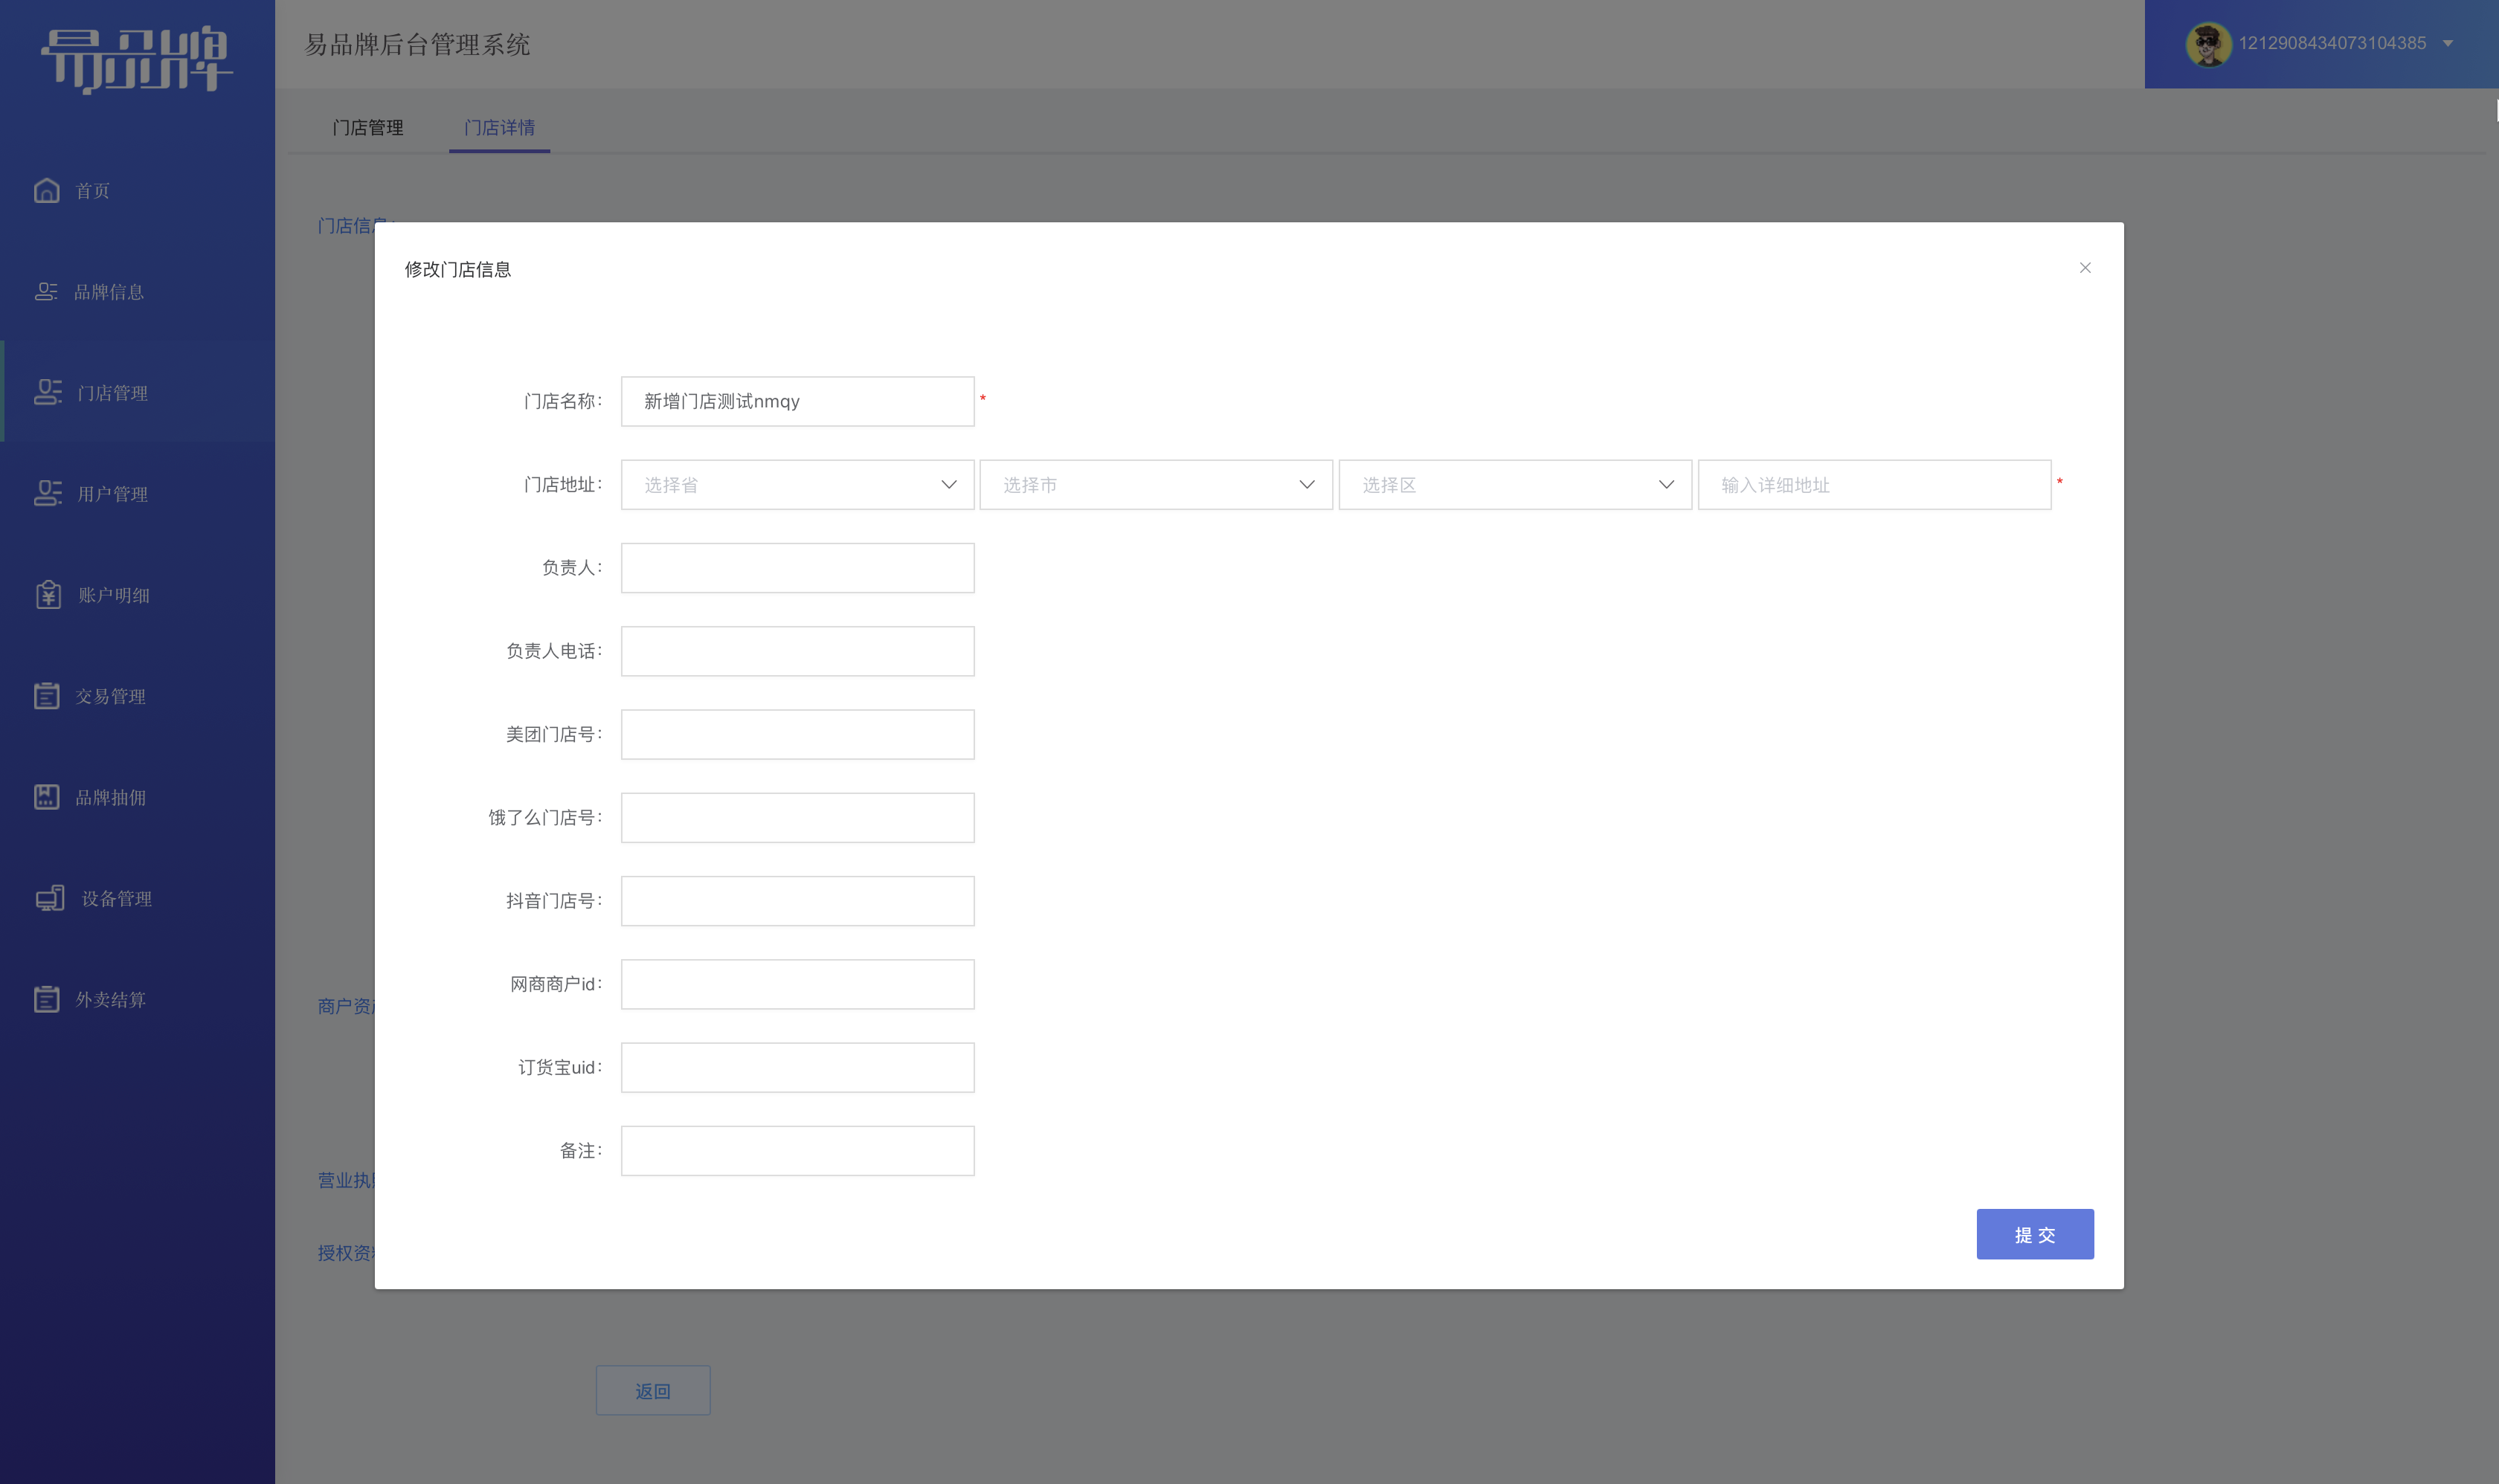Focus the 输入详细地址 address field
This screenshot has width=2499, height=1484.
pos(1874,485)
